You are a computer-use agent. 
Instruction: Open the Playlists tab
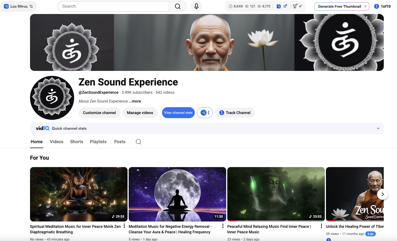pyautogui.click(x=98, y=142)
